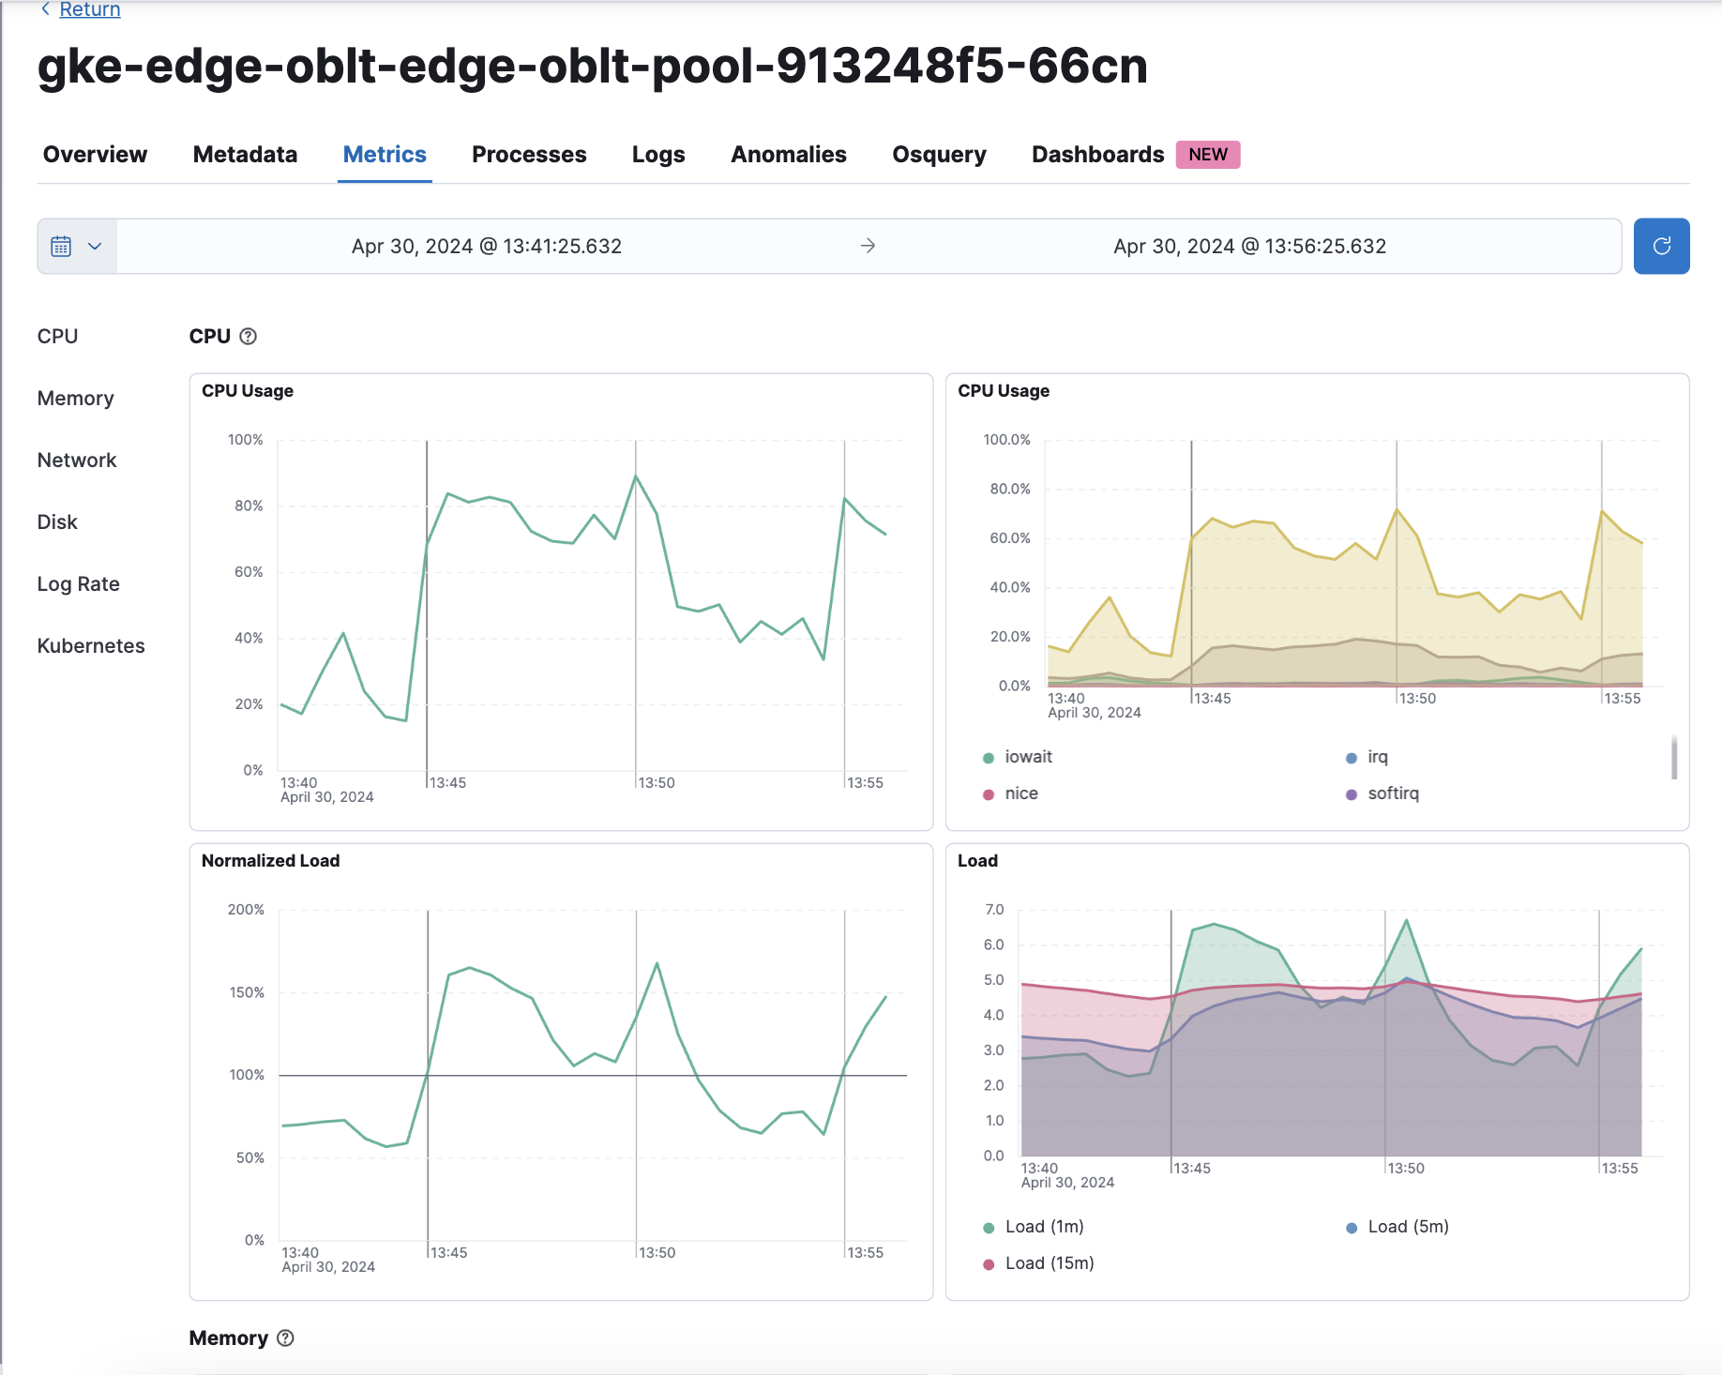Open the Overview tab

tap(95, 155)
